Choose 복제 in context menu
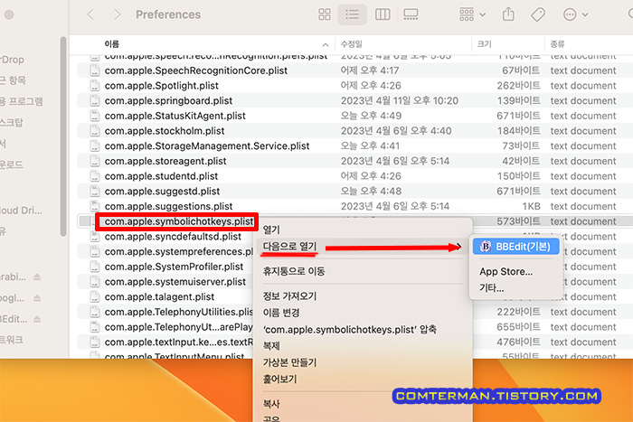The width and height of the screenshot is (633, 422). (x=271, y=346)
